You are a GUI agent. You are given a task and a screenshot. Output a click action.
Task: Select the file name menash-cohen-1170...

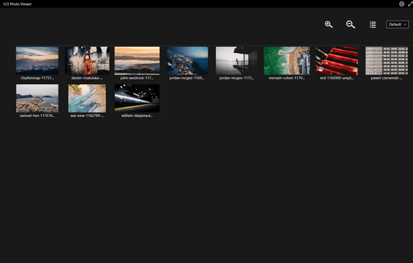point(287,78)
